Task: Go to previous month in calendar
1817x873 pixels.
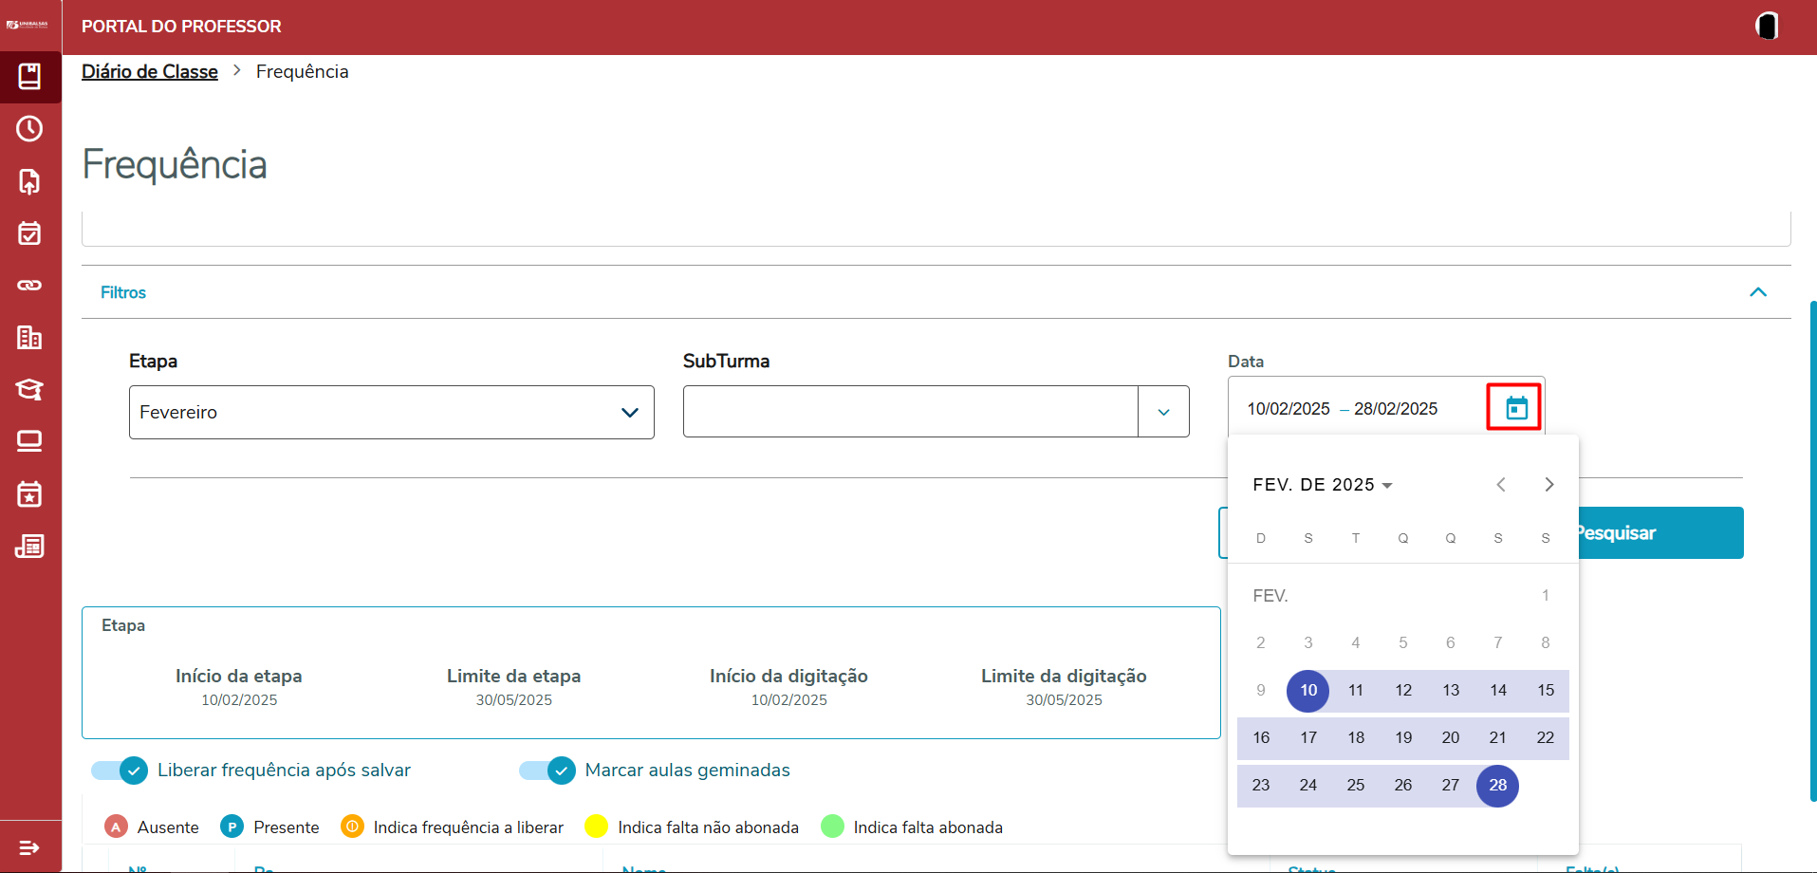Action: coord(1501,485)
